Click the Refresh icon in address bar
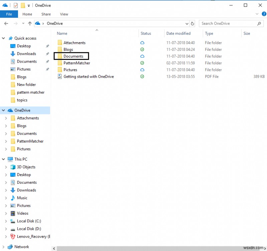This screenshot has width=267, height=251. (x=193, y=23)
